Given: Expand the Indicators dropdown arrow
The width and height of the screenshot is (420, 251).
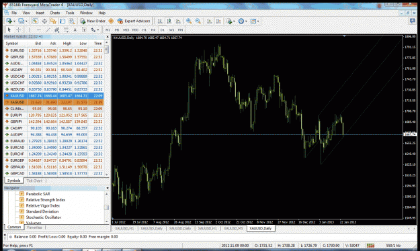Looking at the screenshot, I should pyautogui.click(x=234, y=21).
